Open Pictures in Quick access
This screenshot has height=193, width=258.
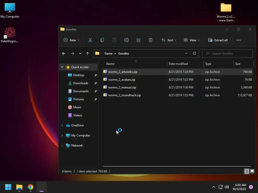pos(79,99)
